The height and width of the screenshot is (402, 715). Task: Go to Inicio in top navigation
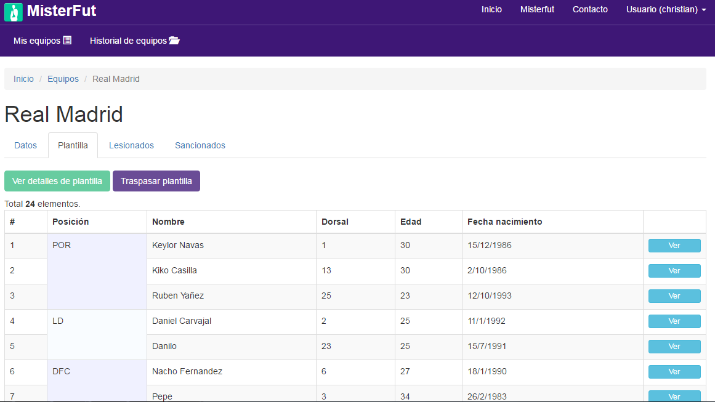(x=491, y=10)
